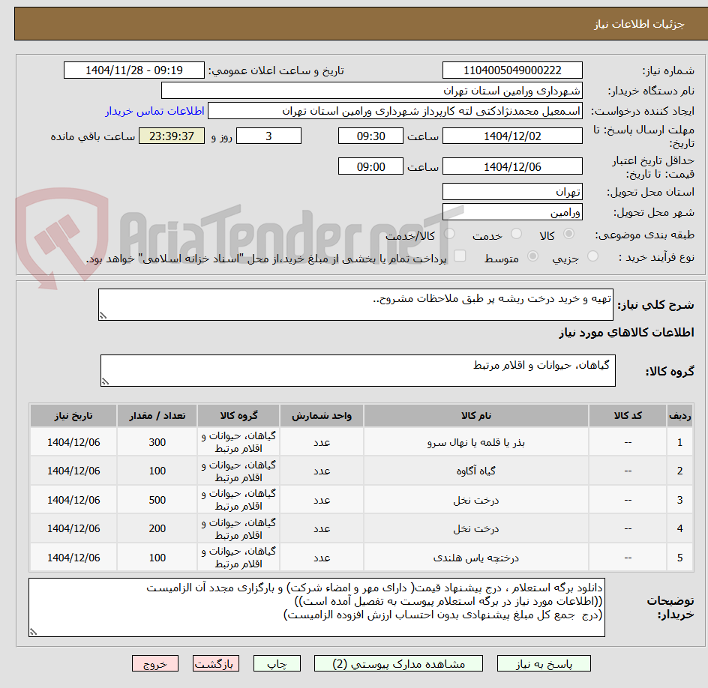Click درخت نخل in row 4

click(476, 529)
